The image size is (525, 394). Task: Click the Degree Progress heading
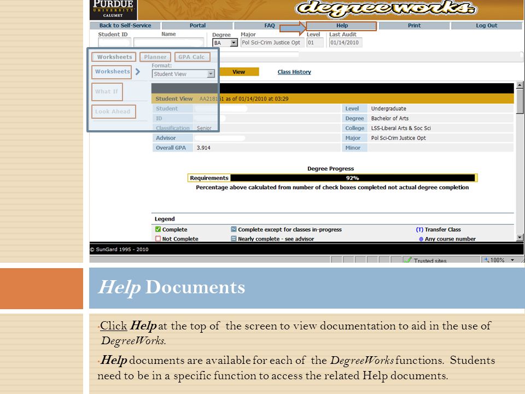point(330,169)
